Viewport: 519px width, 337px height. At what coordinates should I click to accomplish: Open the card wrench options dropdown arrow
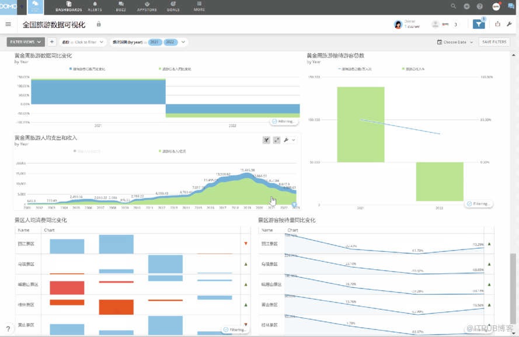pyautogui.click(x=294, y=140)
